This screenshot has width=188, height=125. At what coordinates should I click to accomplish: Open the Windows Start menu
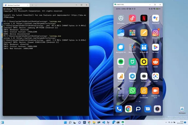coord(65,122)
